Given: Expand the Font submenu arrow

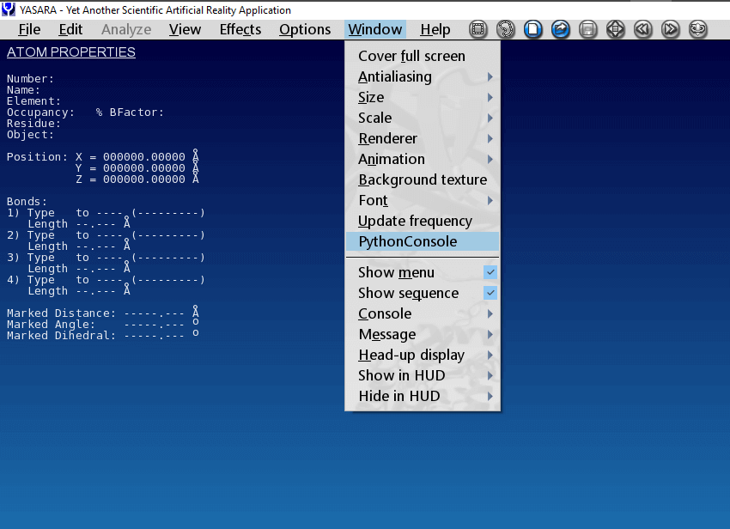Looking at the screenshot, I should pyautogui.click(x=490, y=200).
